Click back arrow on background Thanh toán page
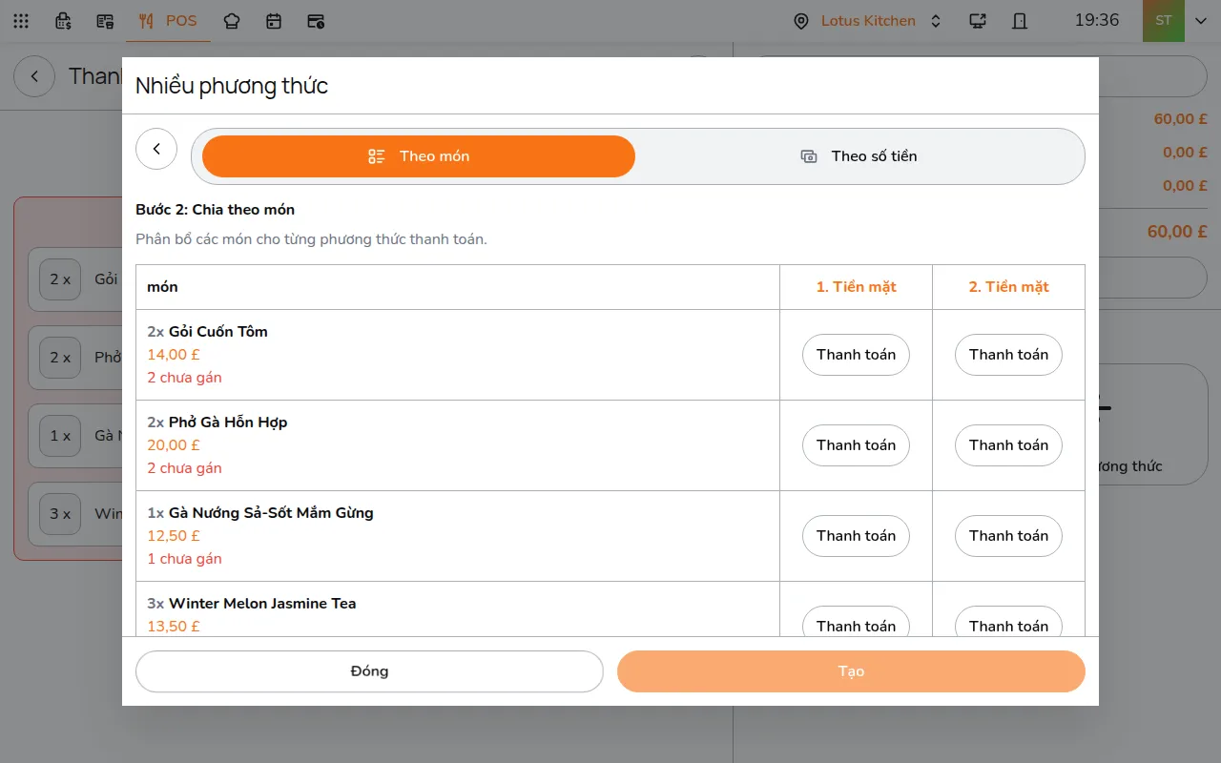 pos(34,76)
